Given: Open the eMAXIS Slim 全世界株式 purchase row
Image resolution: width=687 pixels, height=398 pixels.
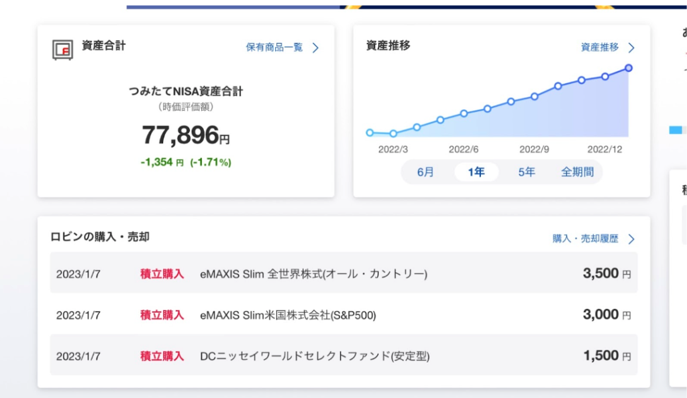Looking at the screenshot, I should pos(343,273).
